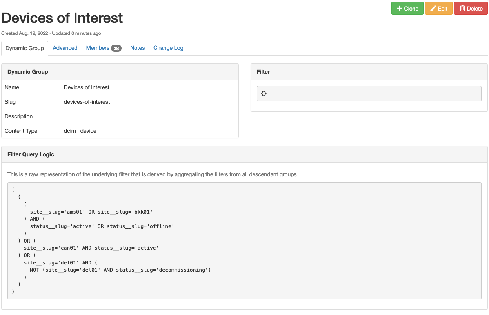Click the dcim | device content type value
489x315 pixels.
(x=80, y=131)
